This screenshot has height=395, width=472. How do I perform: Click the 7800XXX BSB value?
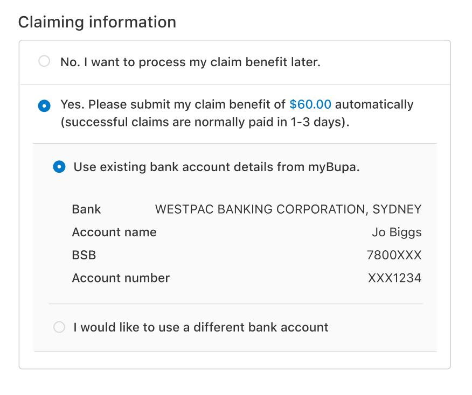point(394,255)
